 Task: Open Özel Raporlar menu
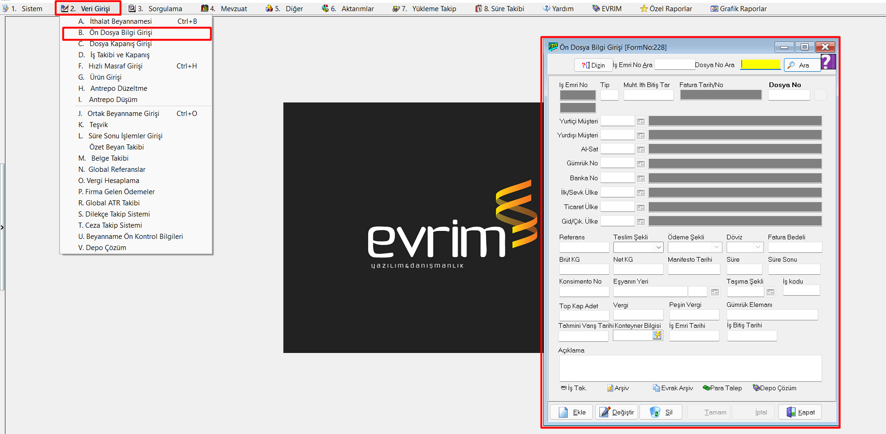[x=666, y=8]
